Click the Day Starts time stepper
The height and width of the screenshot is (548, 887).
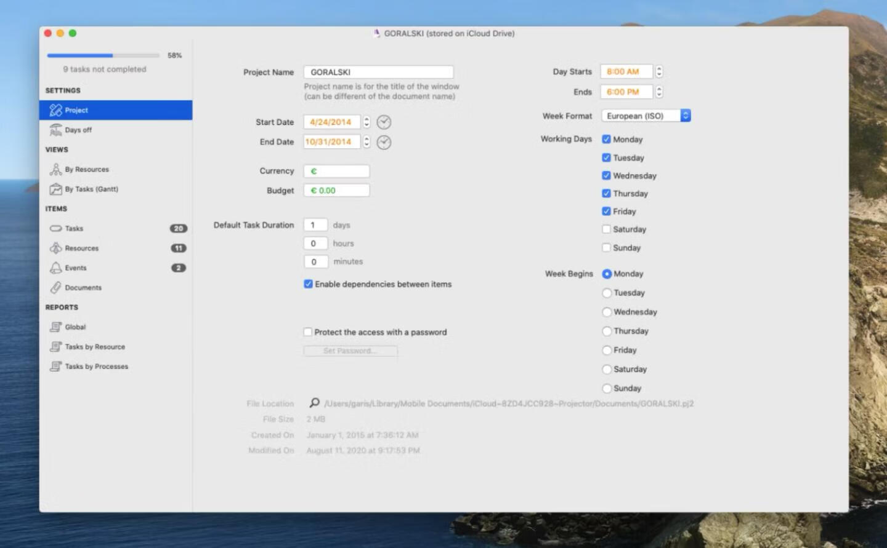coord(659,71)
